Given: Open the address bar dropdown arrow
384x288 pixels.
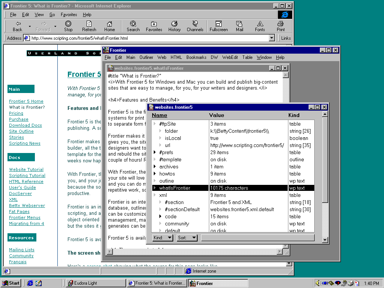Looking at the screenshot, I should [272, 38].
